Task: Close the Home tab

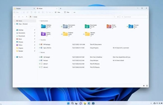Action: (x=57, y=8)
